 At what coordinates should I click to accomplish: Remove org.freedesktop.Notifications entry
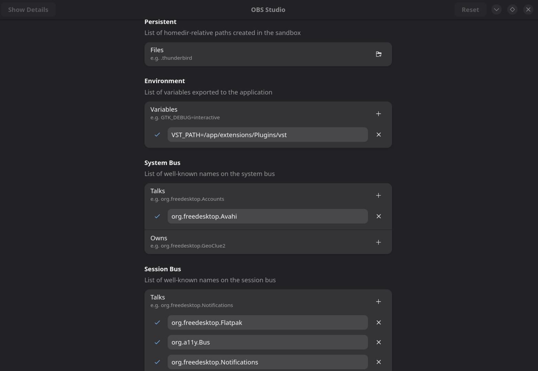378,362
